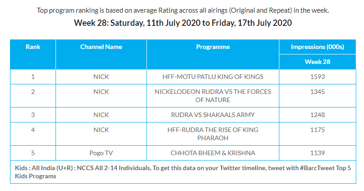
Task: Select Chhota Bheem & Krishna programme
Action: coord(212,153)
